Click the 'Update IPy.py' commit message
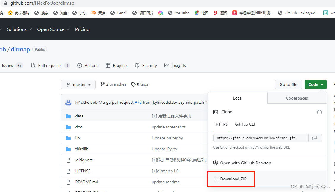 [164, 149]
